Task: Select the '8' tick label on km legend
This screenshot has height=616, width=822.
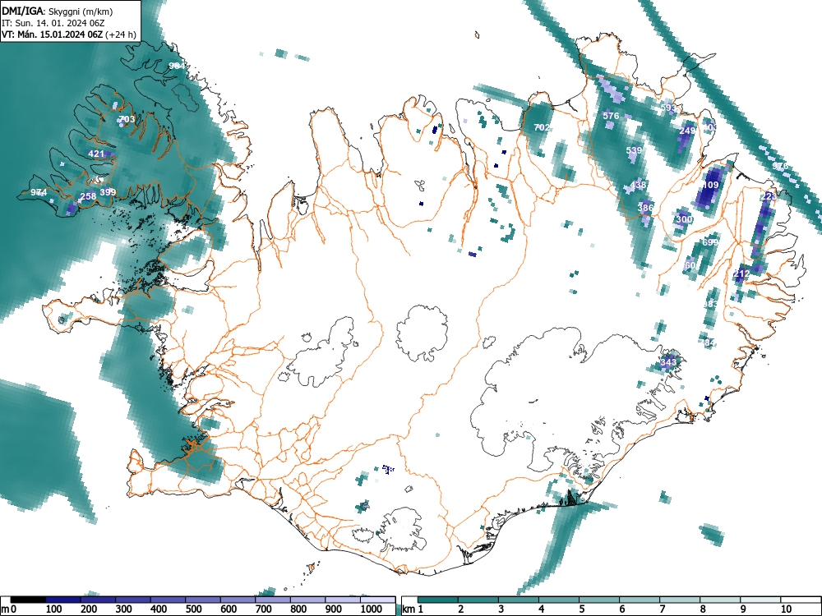Action: [x=703, y=609]
